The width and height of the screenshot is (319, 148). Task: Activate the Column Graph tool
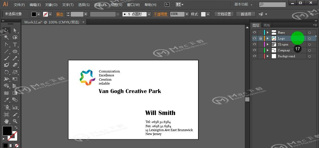coord(15,107)
